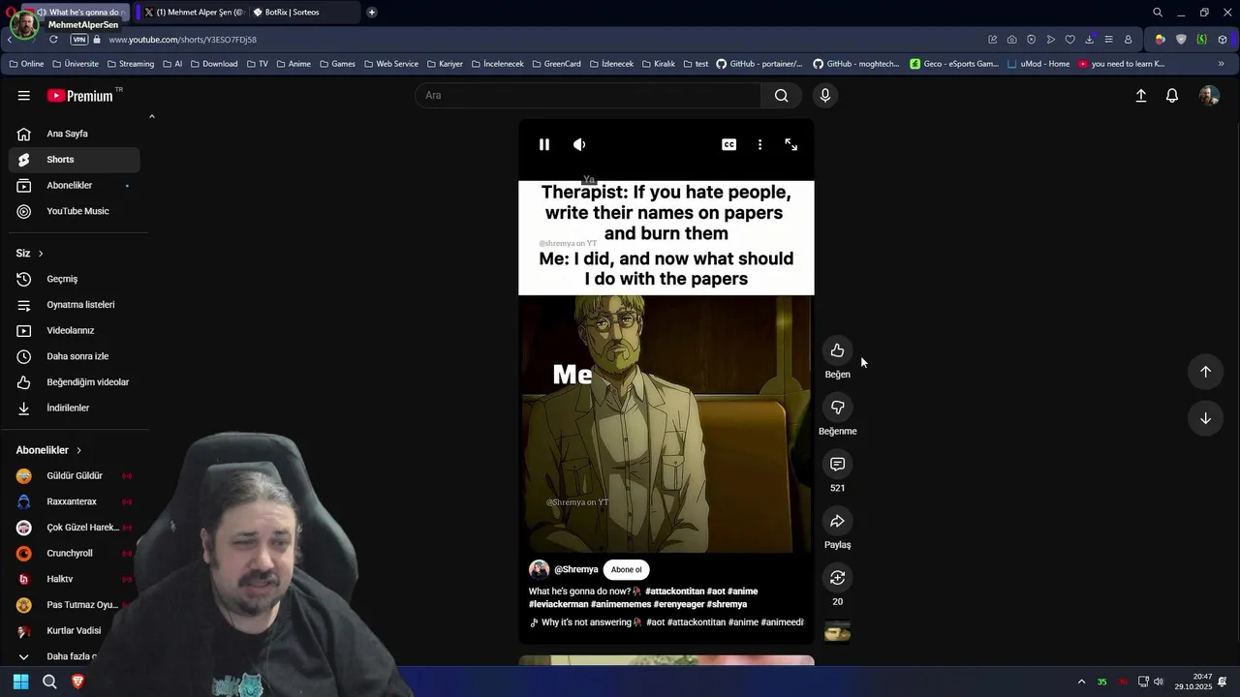Open Daha sonra izle list
Image resolution: width=1240 pixels, height=697 pixels.
[74, 356]
